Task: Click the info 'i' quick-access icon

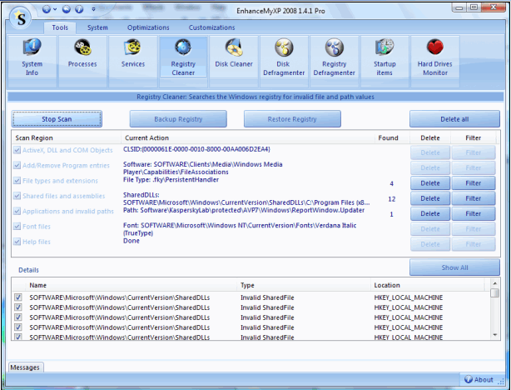Action: point(79,9)
